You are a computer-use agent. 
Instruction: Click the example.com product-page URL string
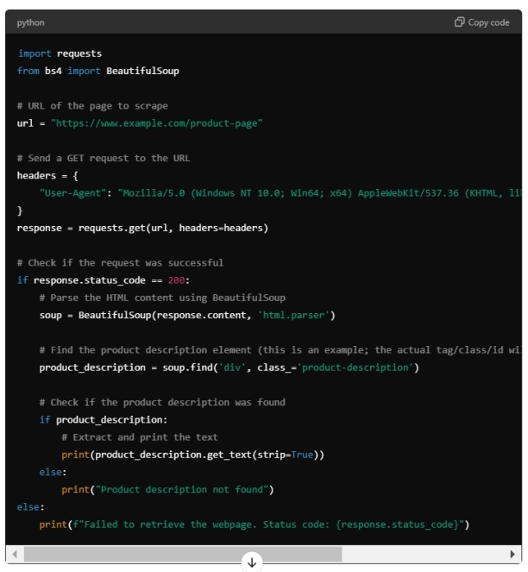pyautogui.click(x=156, y=123)
